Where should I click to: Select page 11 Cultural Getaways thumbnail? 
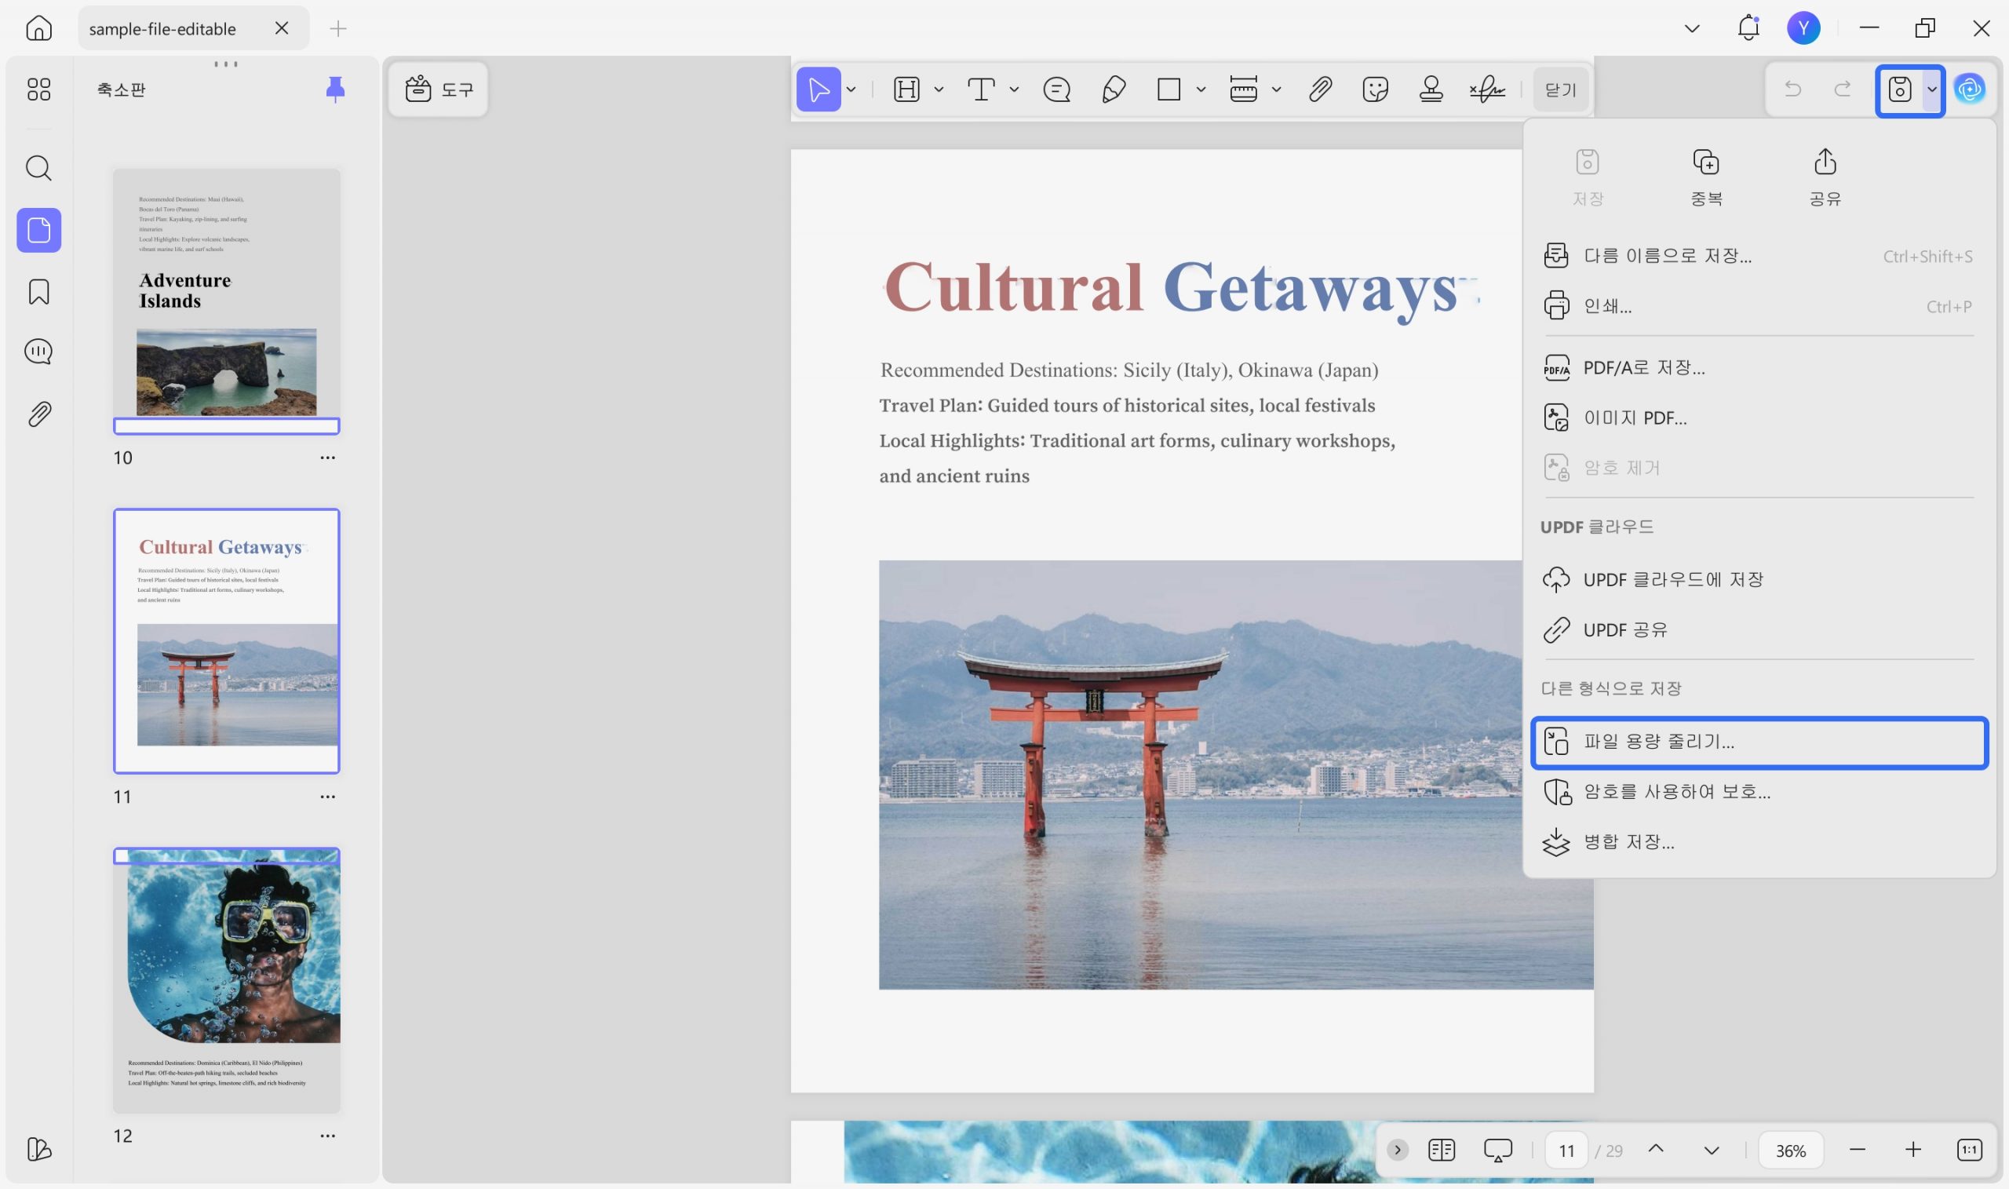click(x=226, y=641)
